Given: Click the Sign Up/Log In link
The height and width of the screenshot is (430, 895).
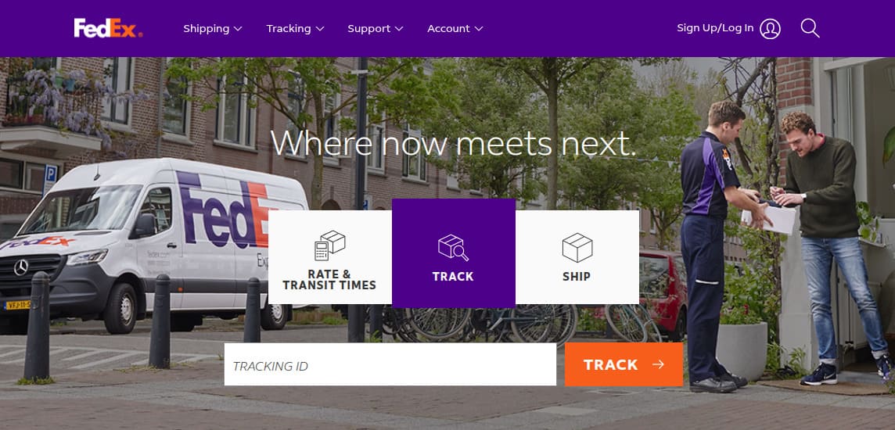Looking at the screenshot, I should (715, 28).
